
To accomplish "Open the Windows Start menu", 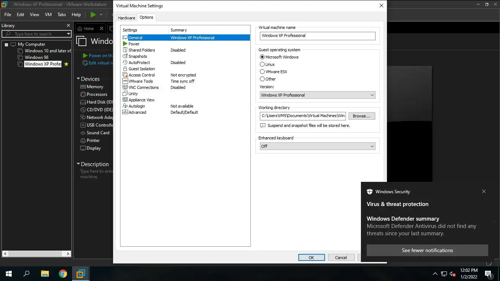I will (x=9, y=274).
